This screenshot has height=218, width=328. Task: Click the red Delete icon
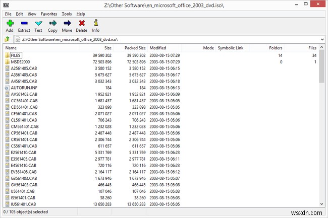[81, 23]
